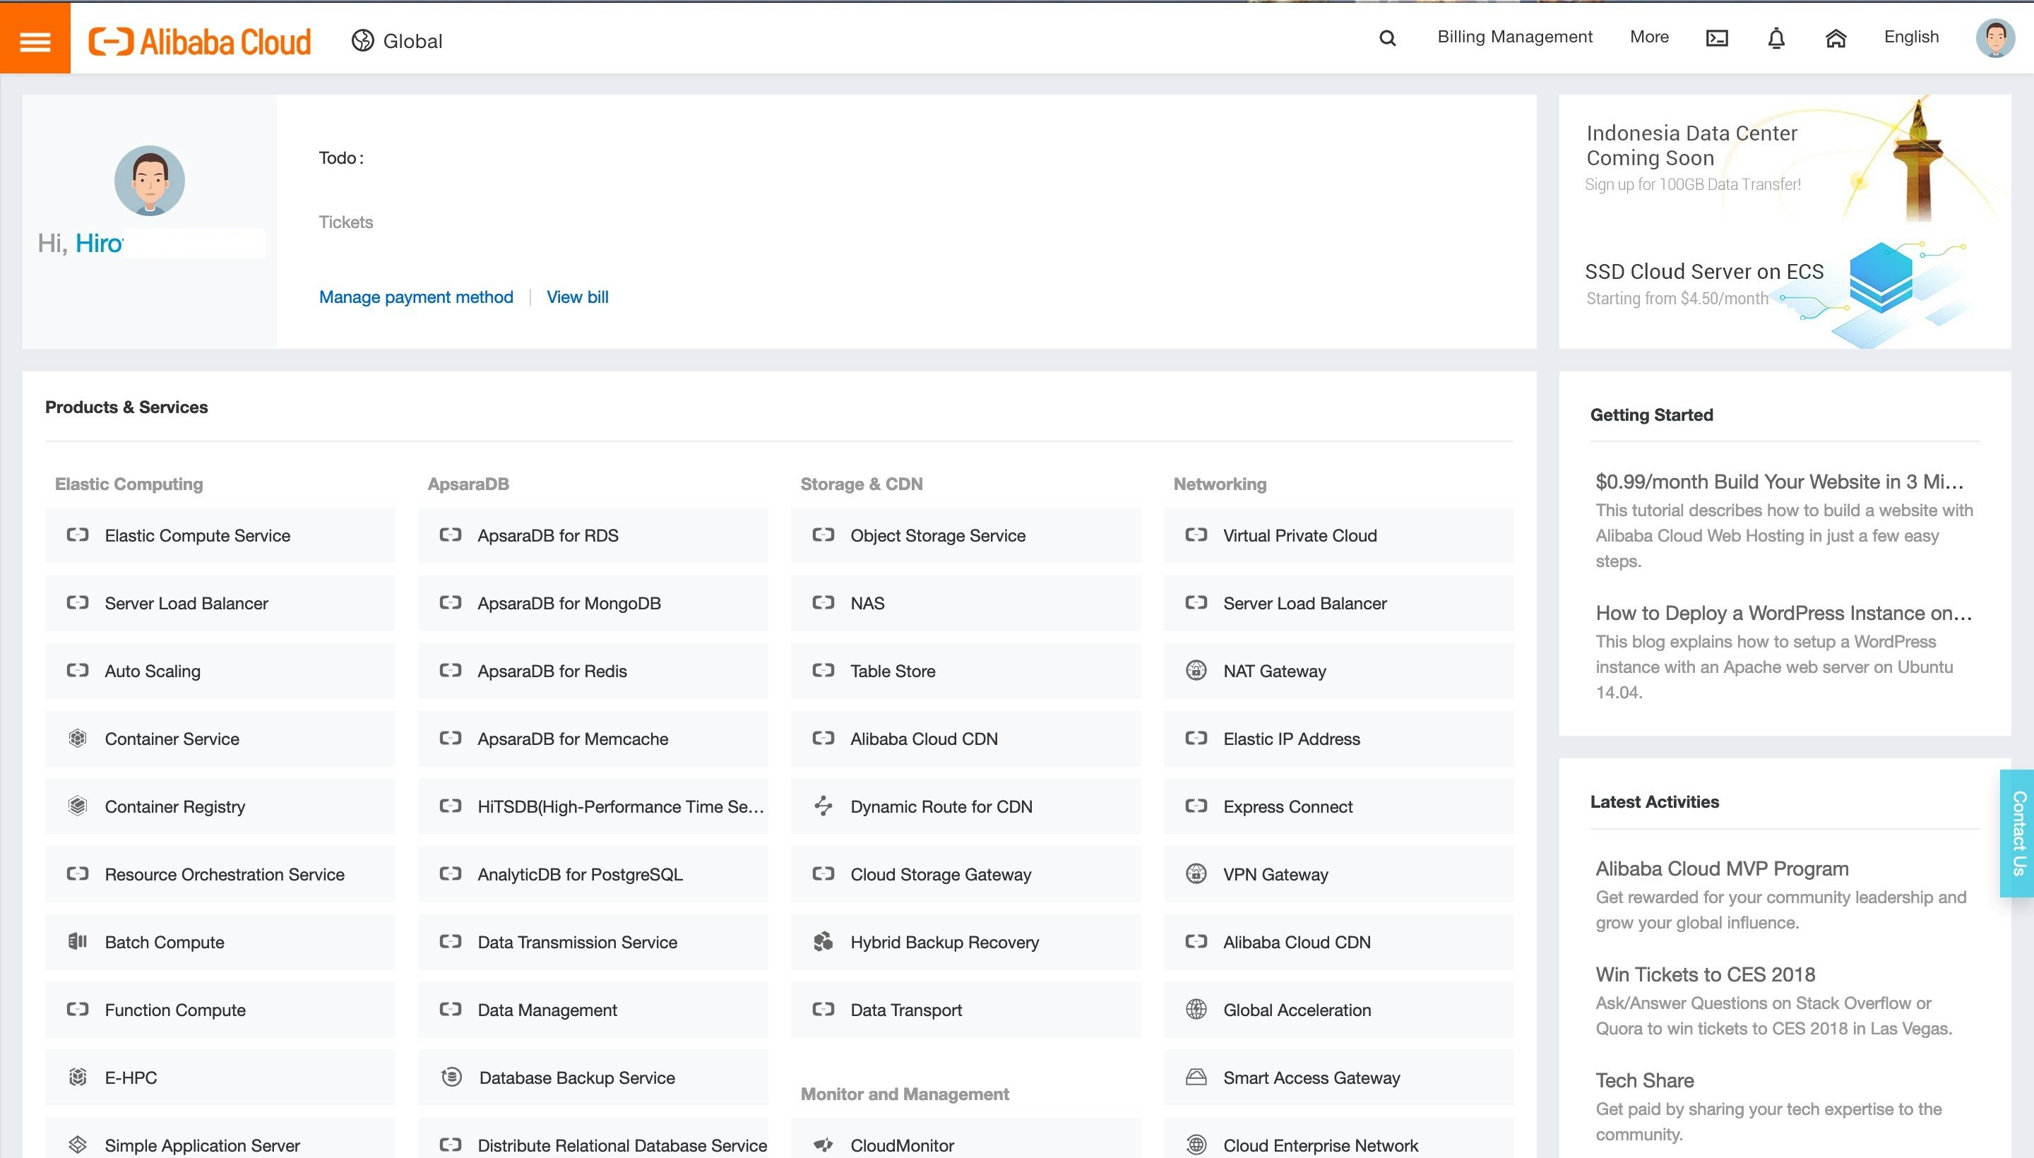This screenshot has width=2034, height=1158.
Task: Open Data Transmission Service
Action: coord(593,942)
